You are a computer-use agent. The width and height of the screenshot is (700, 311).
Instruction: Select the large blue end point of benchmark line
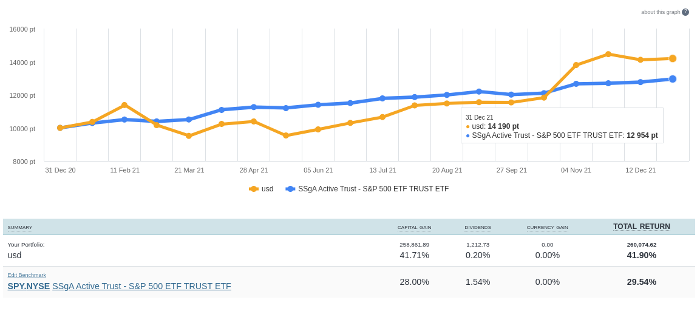tap(673, 79)
